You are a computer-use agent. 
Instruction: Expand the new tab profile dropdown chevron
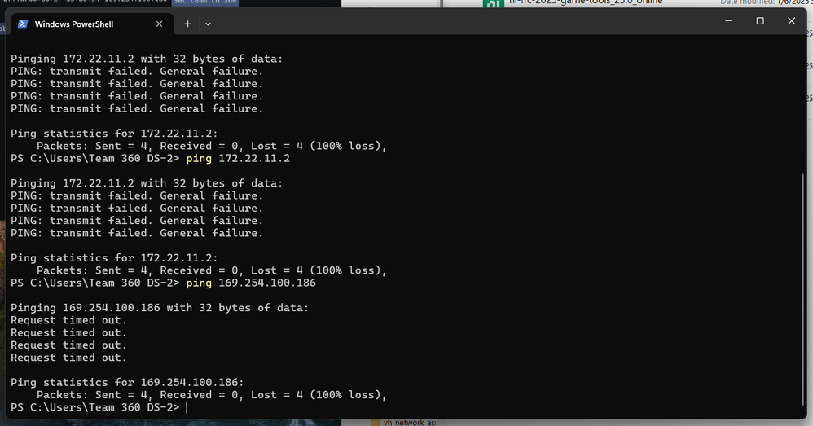pos(208,24)
